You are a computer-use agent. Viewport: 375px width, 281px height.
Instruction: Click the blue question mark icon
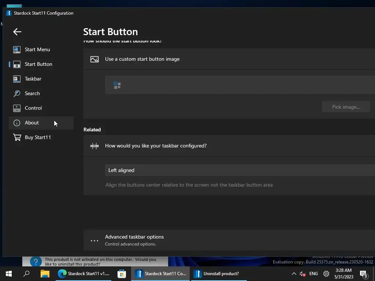point(36,262)
